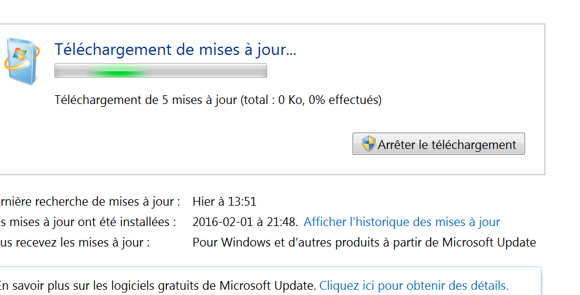Click the 0% effectués progress readout

(345, 100)
